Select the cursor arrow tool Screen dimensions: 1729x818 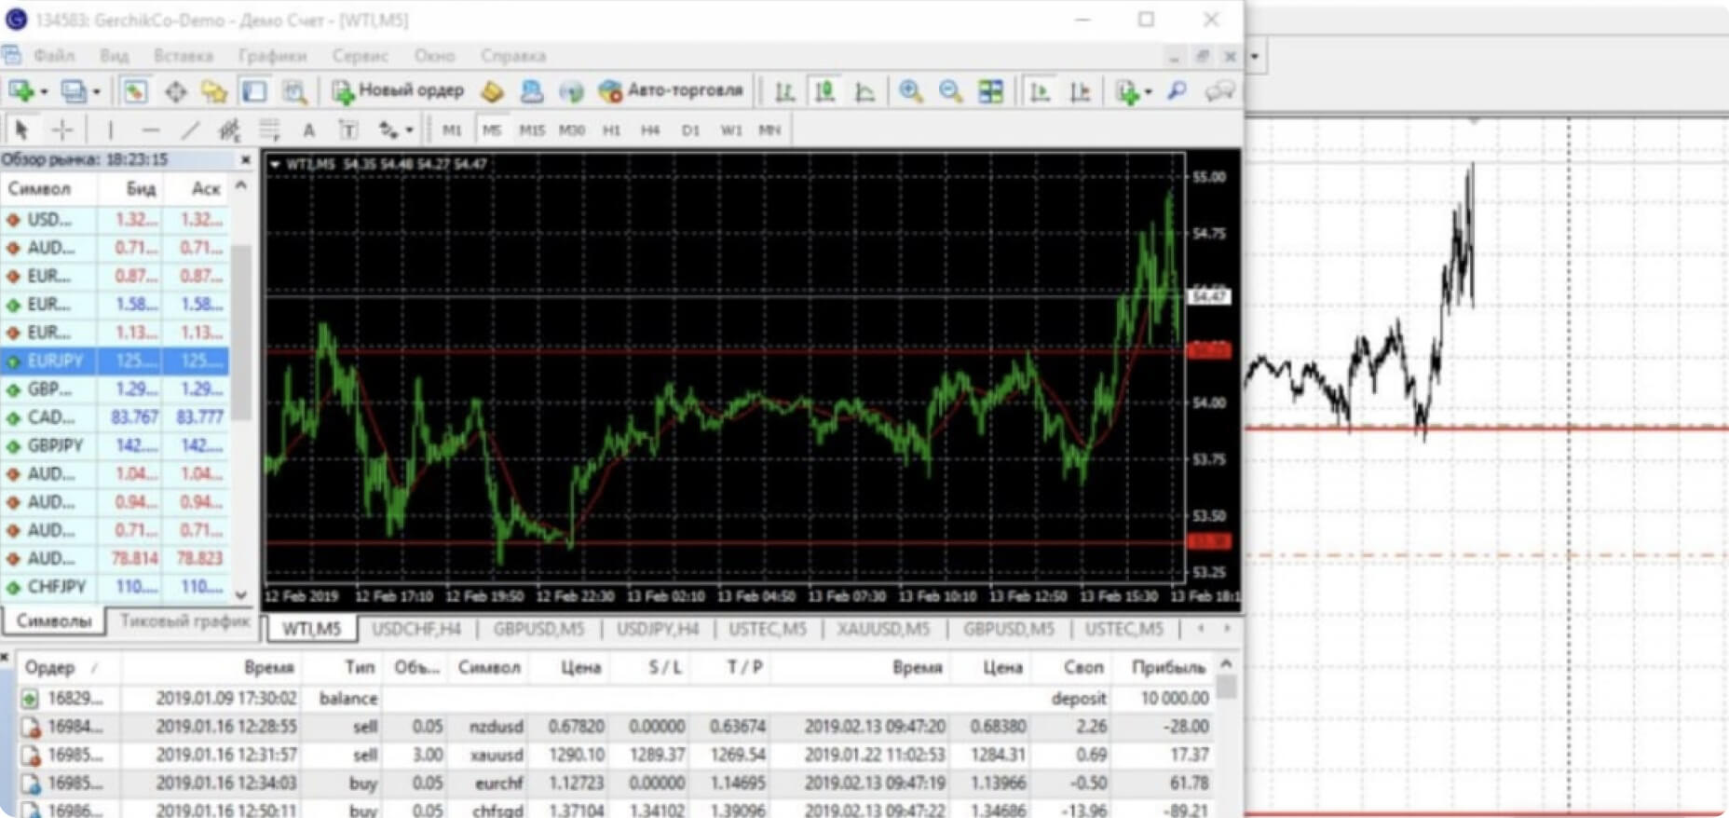22,130
